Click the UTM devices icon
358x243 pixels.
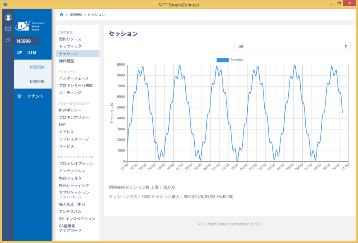[20, 53]
